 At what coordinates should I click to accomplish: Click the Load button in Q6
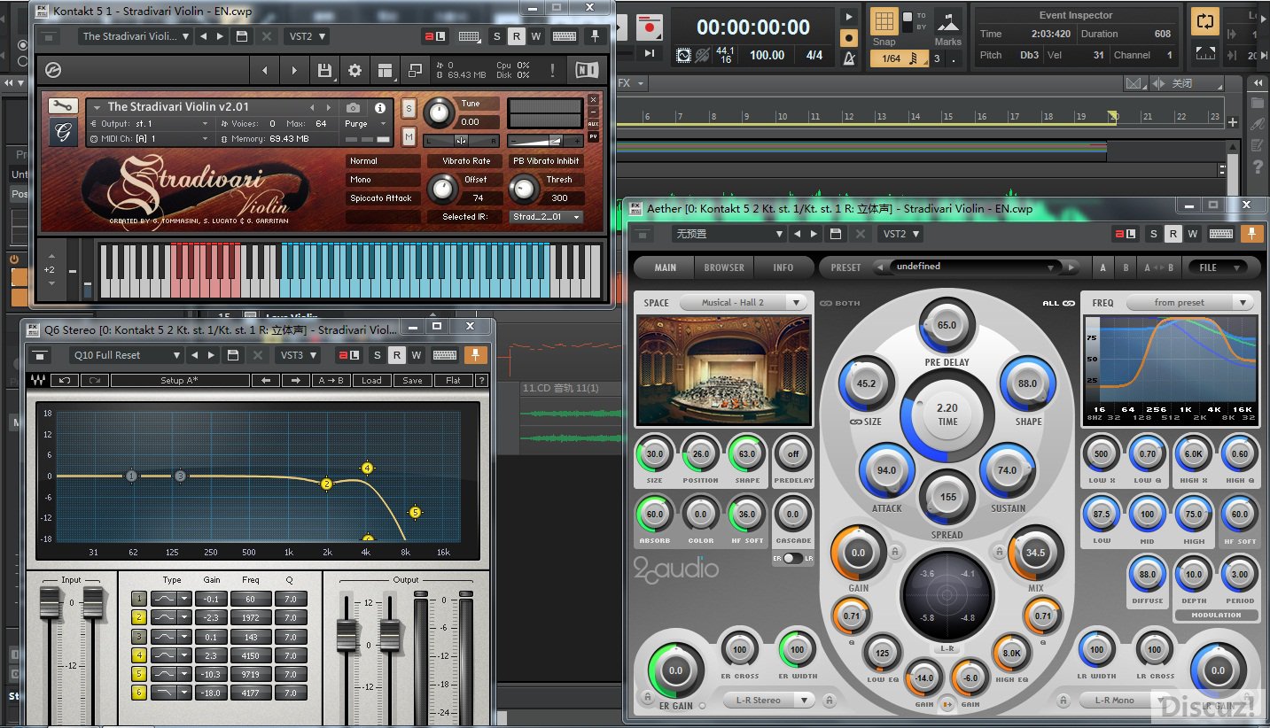click(371, 381)
